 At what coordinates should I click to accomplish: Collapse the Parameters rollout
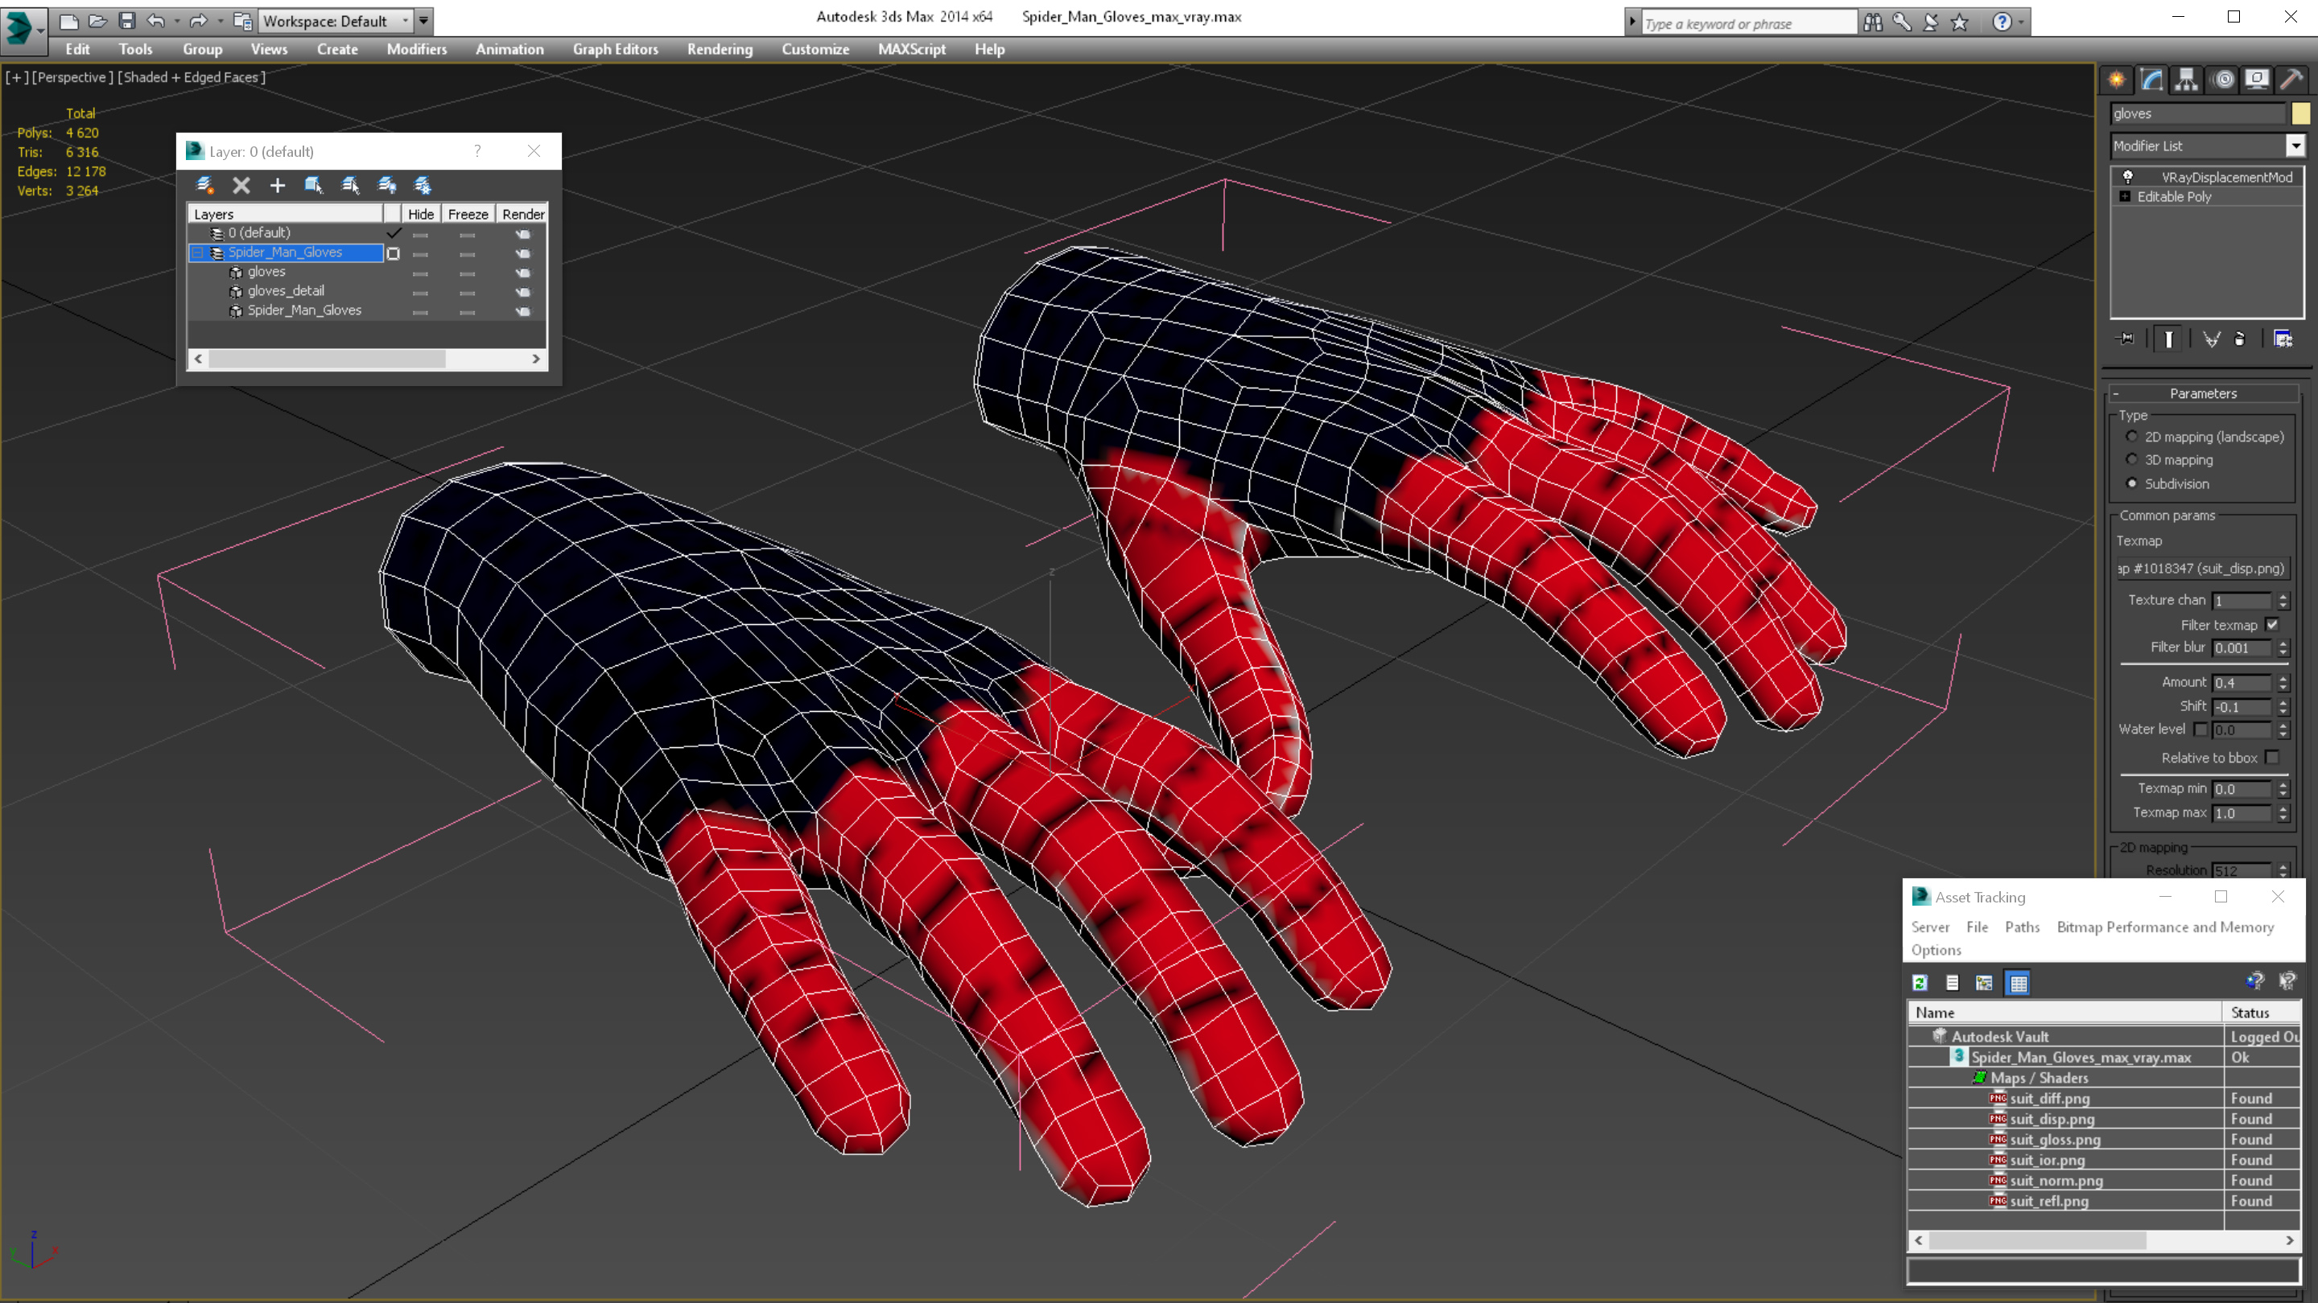2203,394
